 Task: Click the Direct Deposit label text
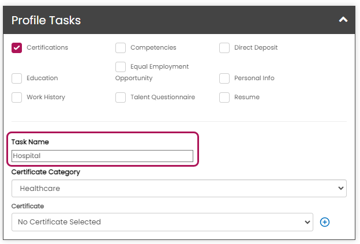256,48
